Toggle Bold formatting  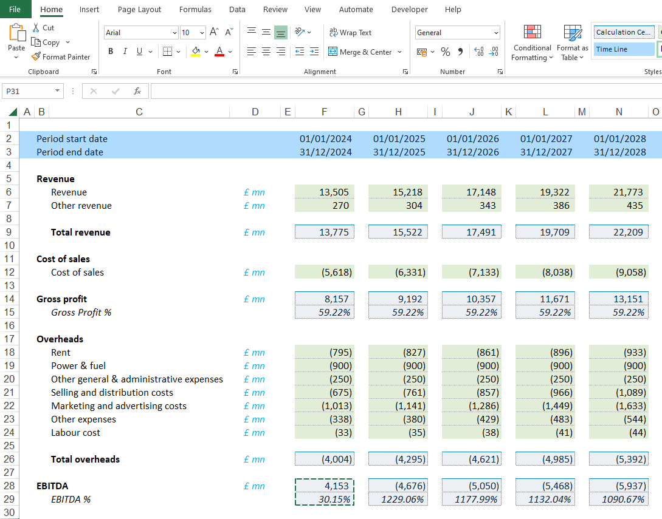[111, 52]
